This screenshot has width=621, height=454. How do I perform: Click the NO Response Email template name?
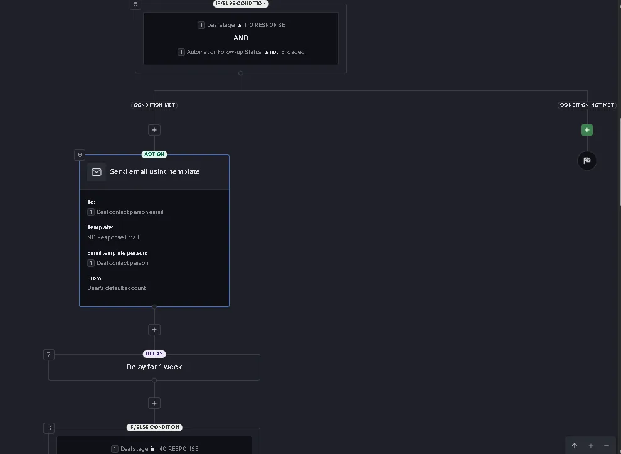tap(113, 237)
